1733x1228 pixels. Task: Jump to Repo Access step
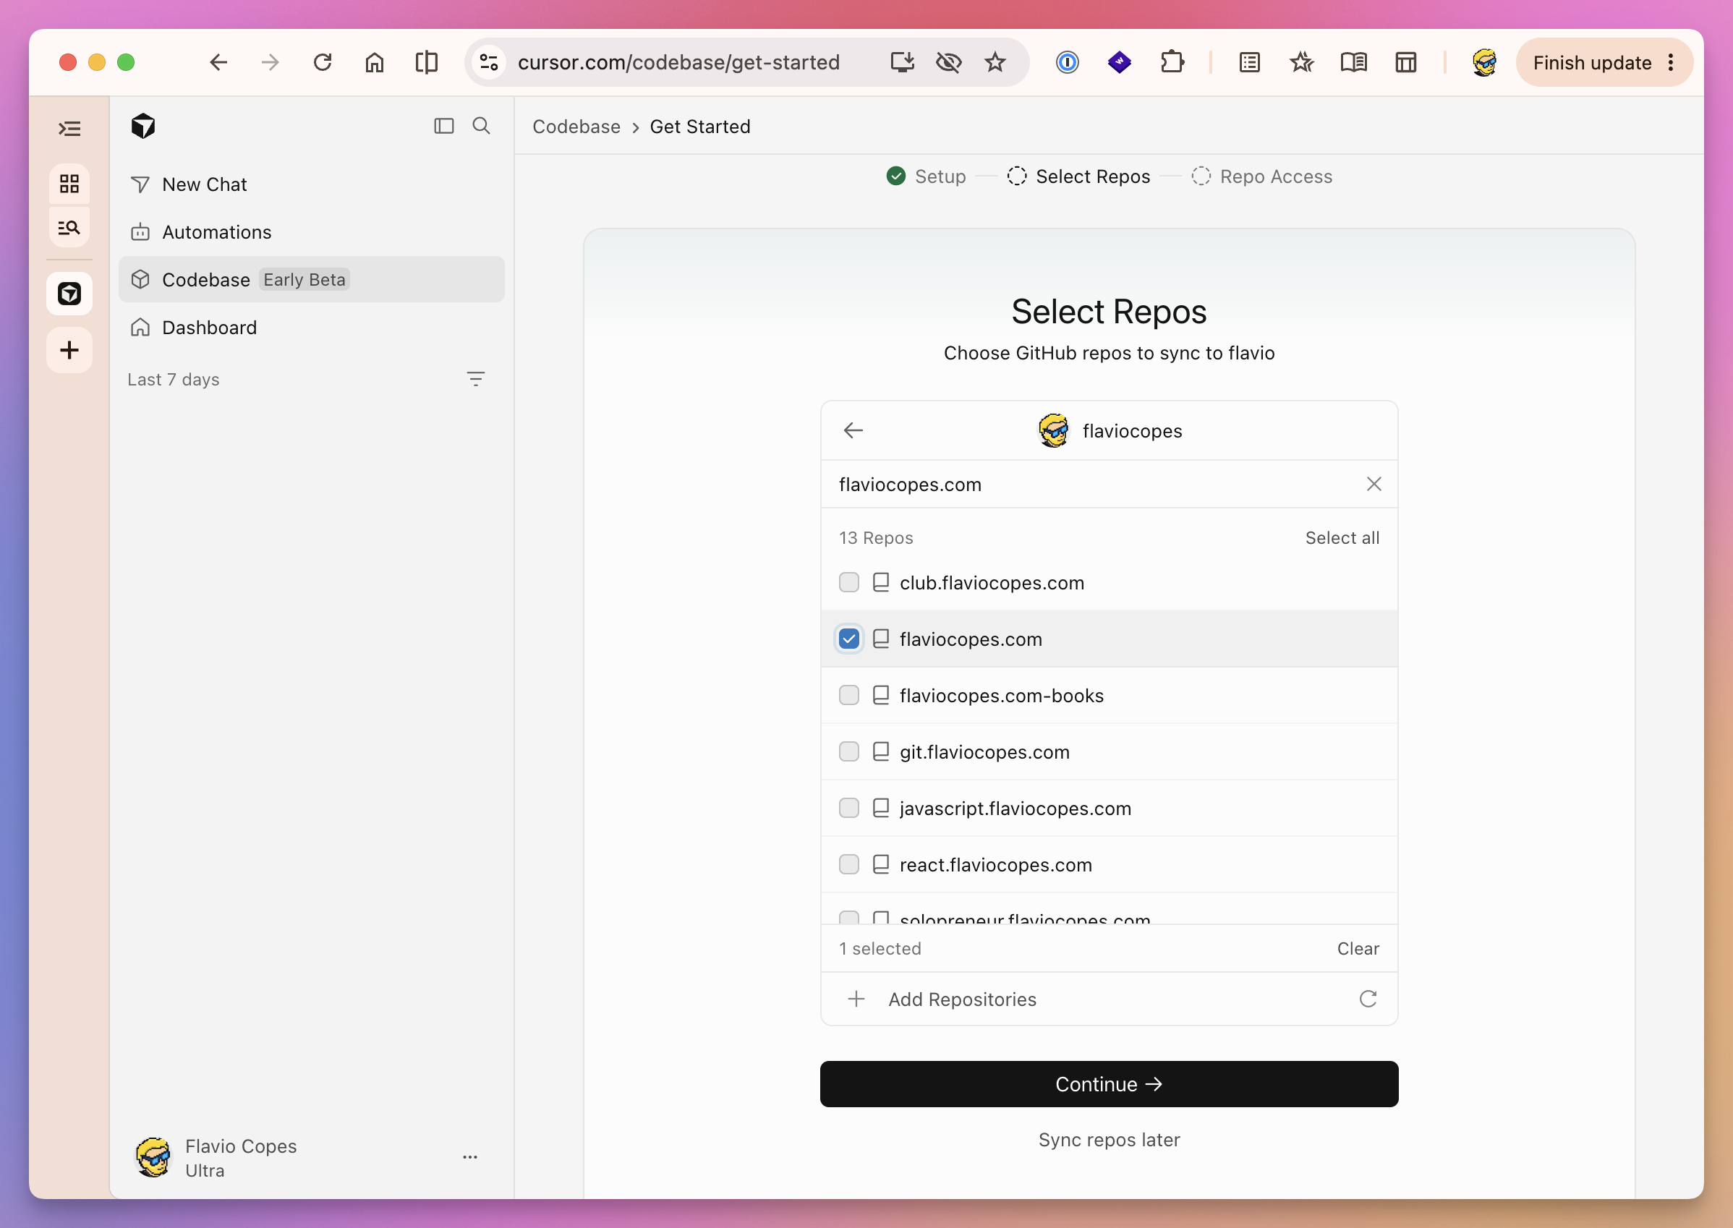(1262, 176)
